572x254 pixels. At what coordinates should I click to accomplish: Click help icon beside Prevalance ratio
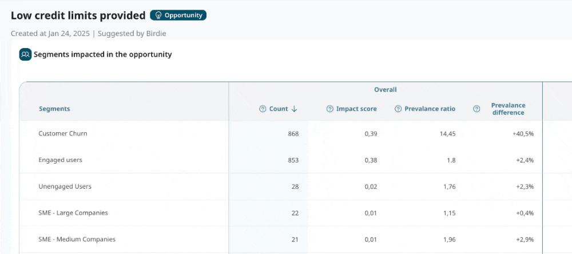click(x=398, y=109)
